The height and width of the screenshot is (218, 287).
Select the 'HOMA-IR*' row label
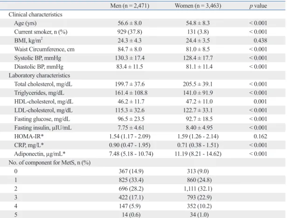coord(29,136)
